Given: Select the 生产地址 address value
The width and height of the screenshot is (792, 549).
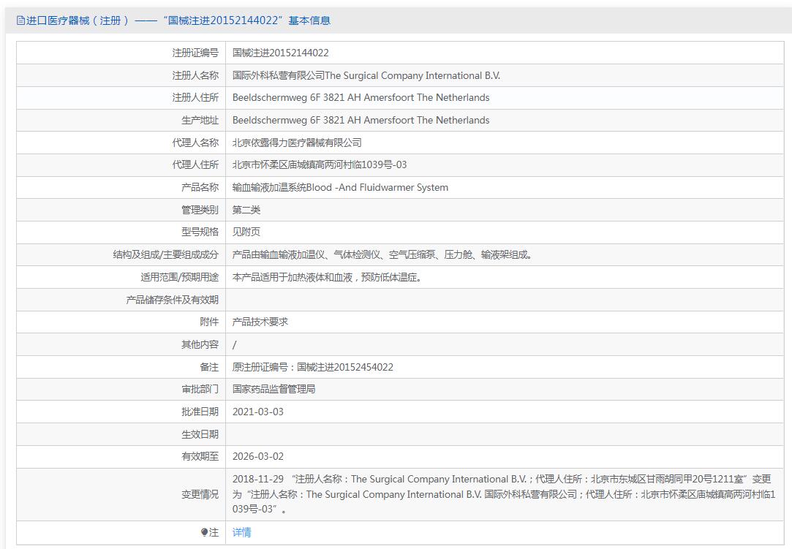Looking at the screenshot, I should pyautogui.click(x=361, y=120).
